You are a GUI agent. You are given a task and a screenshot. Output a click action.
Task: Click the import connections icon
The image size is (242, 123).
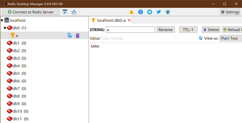65,12
